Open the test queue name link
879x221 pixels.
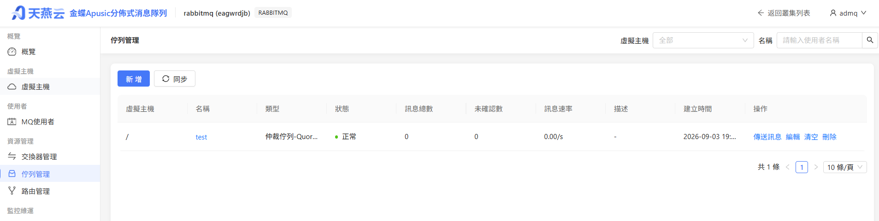coord(201,137)
